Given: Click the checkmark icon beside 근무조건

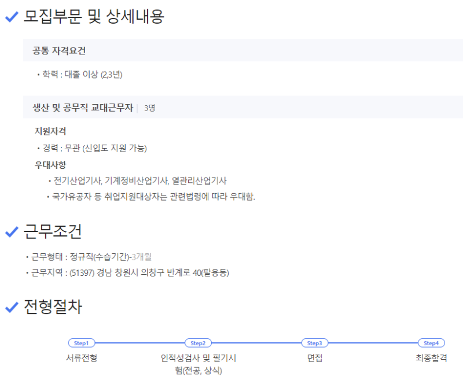Looking at the screenshot, I should (12, 232).
